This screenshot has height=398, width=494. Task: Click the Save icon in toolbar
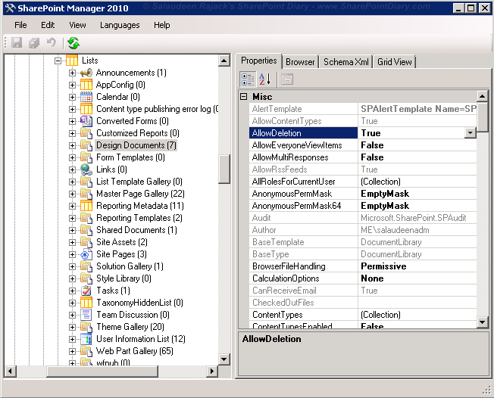pyautogui.click(x=17, y=42)
